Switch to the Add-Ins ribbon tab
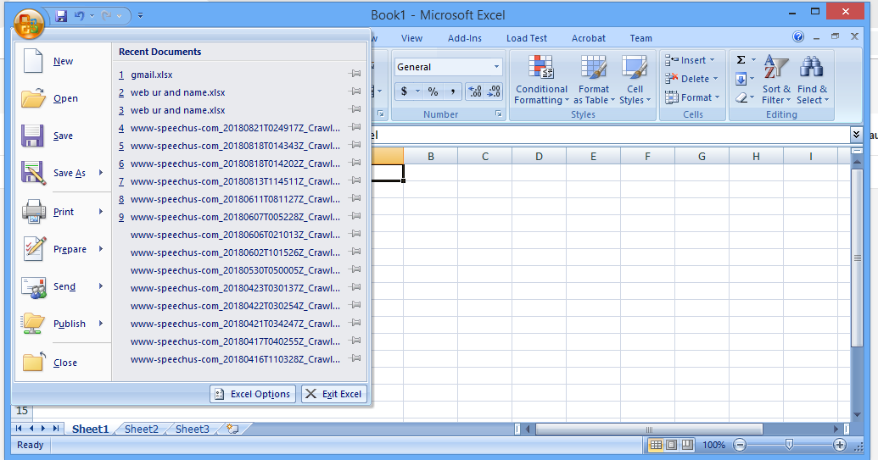This screenshot has width=878, height=460. coord(465,39)
